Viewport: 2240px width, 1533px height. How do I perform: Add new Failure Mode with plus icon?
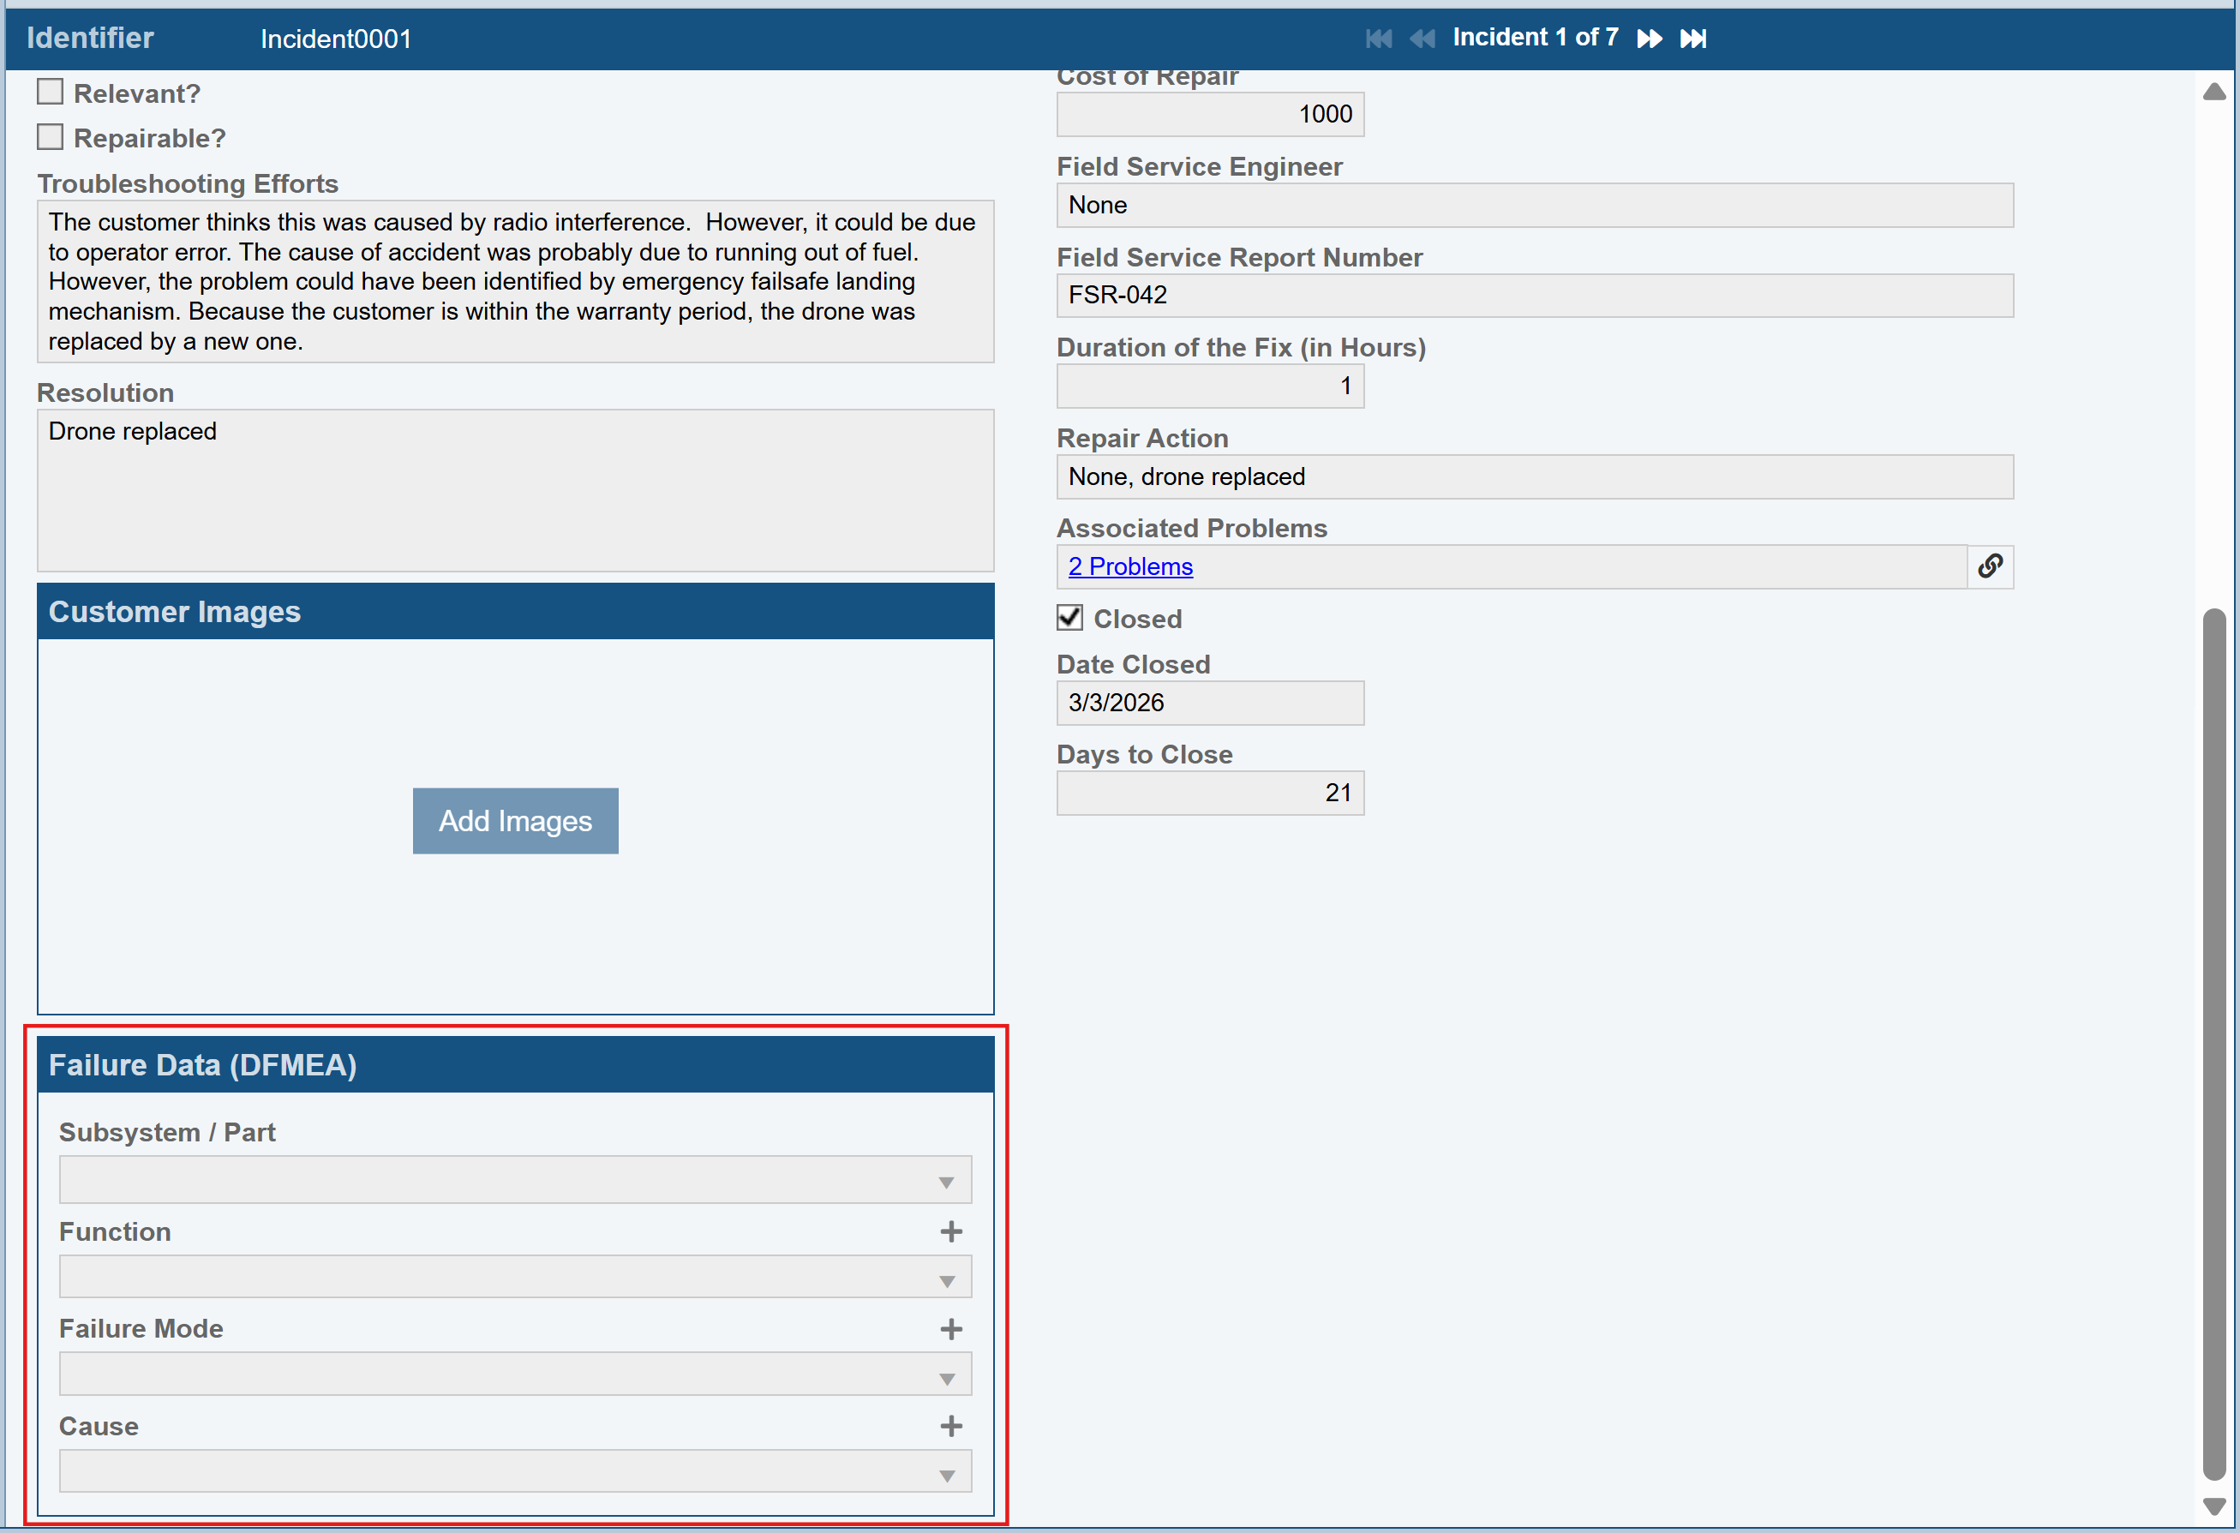pos(950,1329)
